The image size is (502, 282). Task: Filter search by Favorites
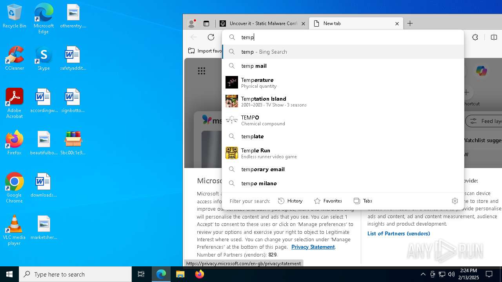pos(328,201)
